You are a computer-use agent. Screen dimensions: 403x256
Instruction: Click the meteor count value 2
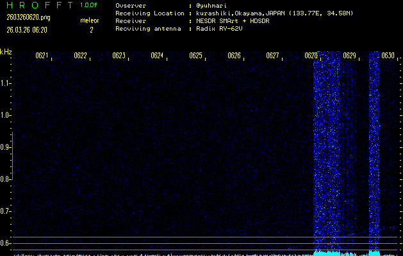pyautogui.click(x=91, y=29)
